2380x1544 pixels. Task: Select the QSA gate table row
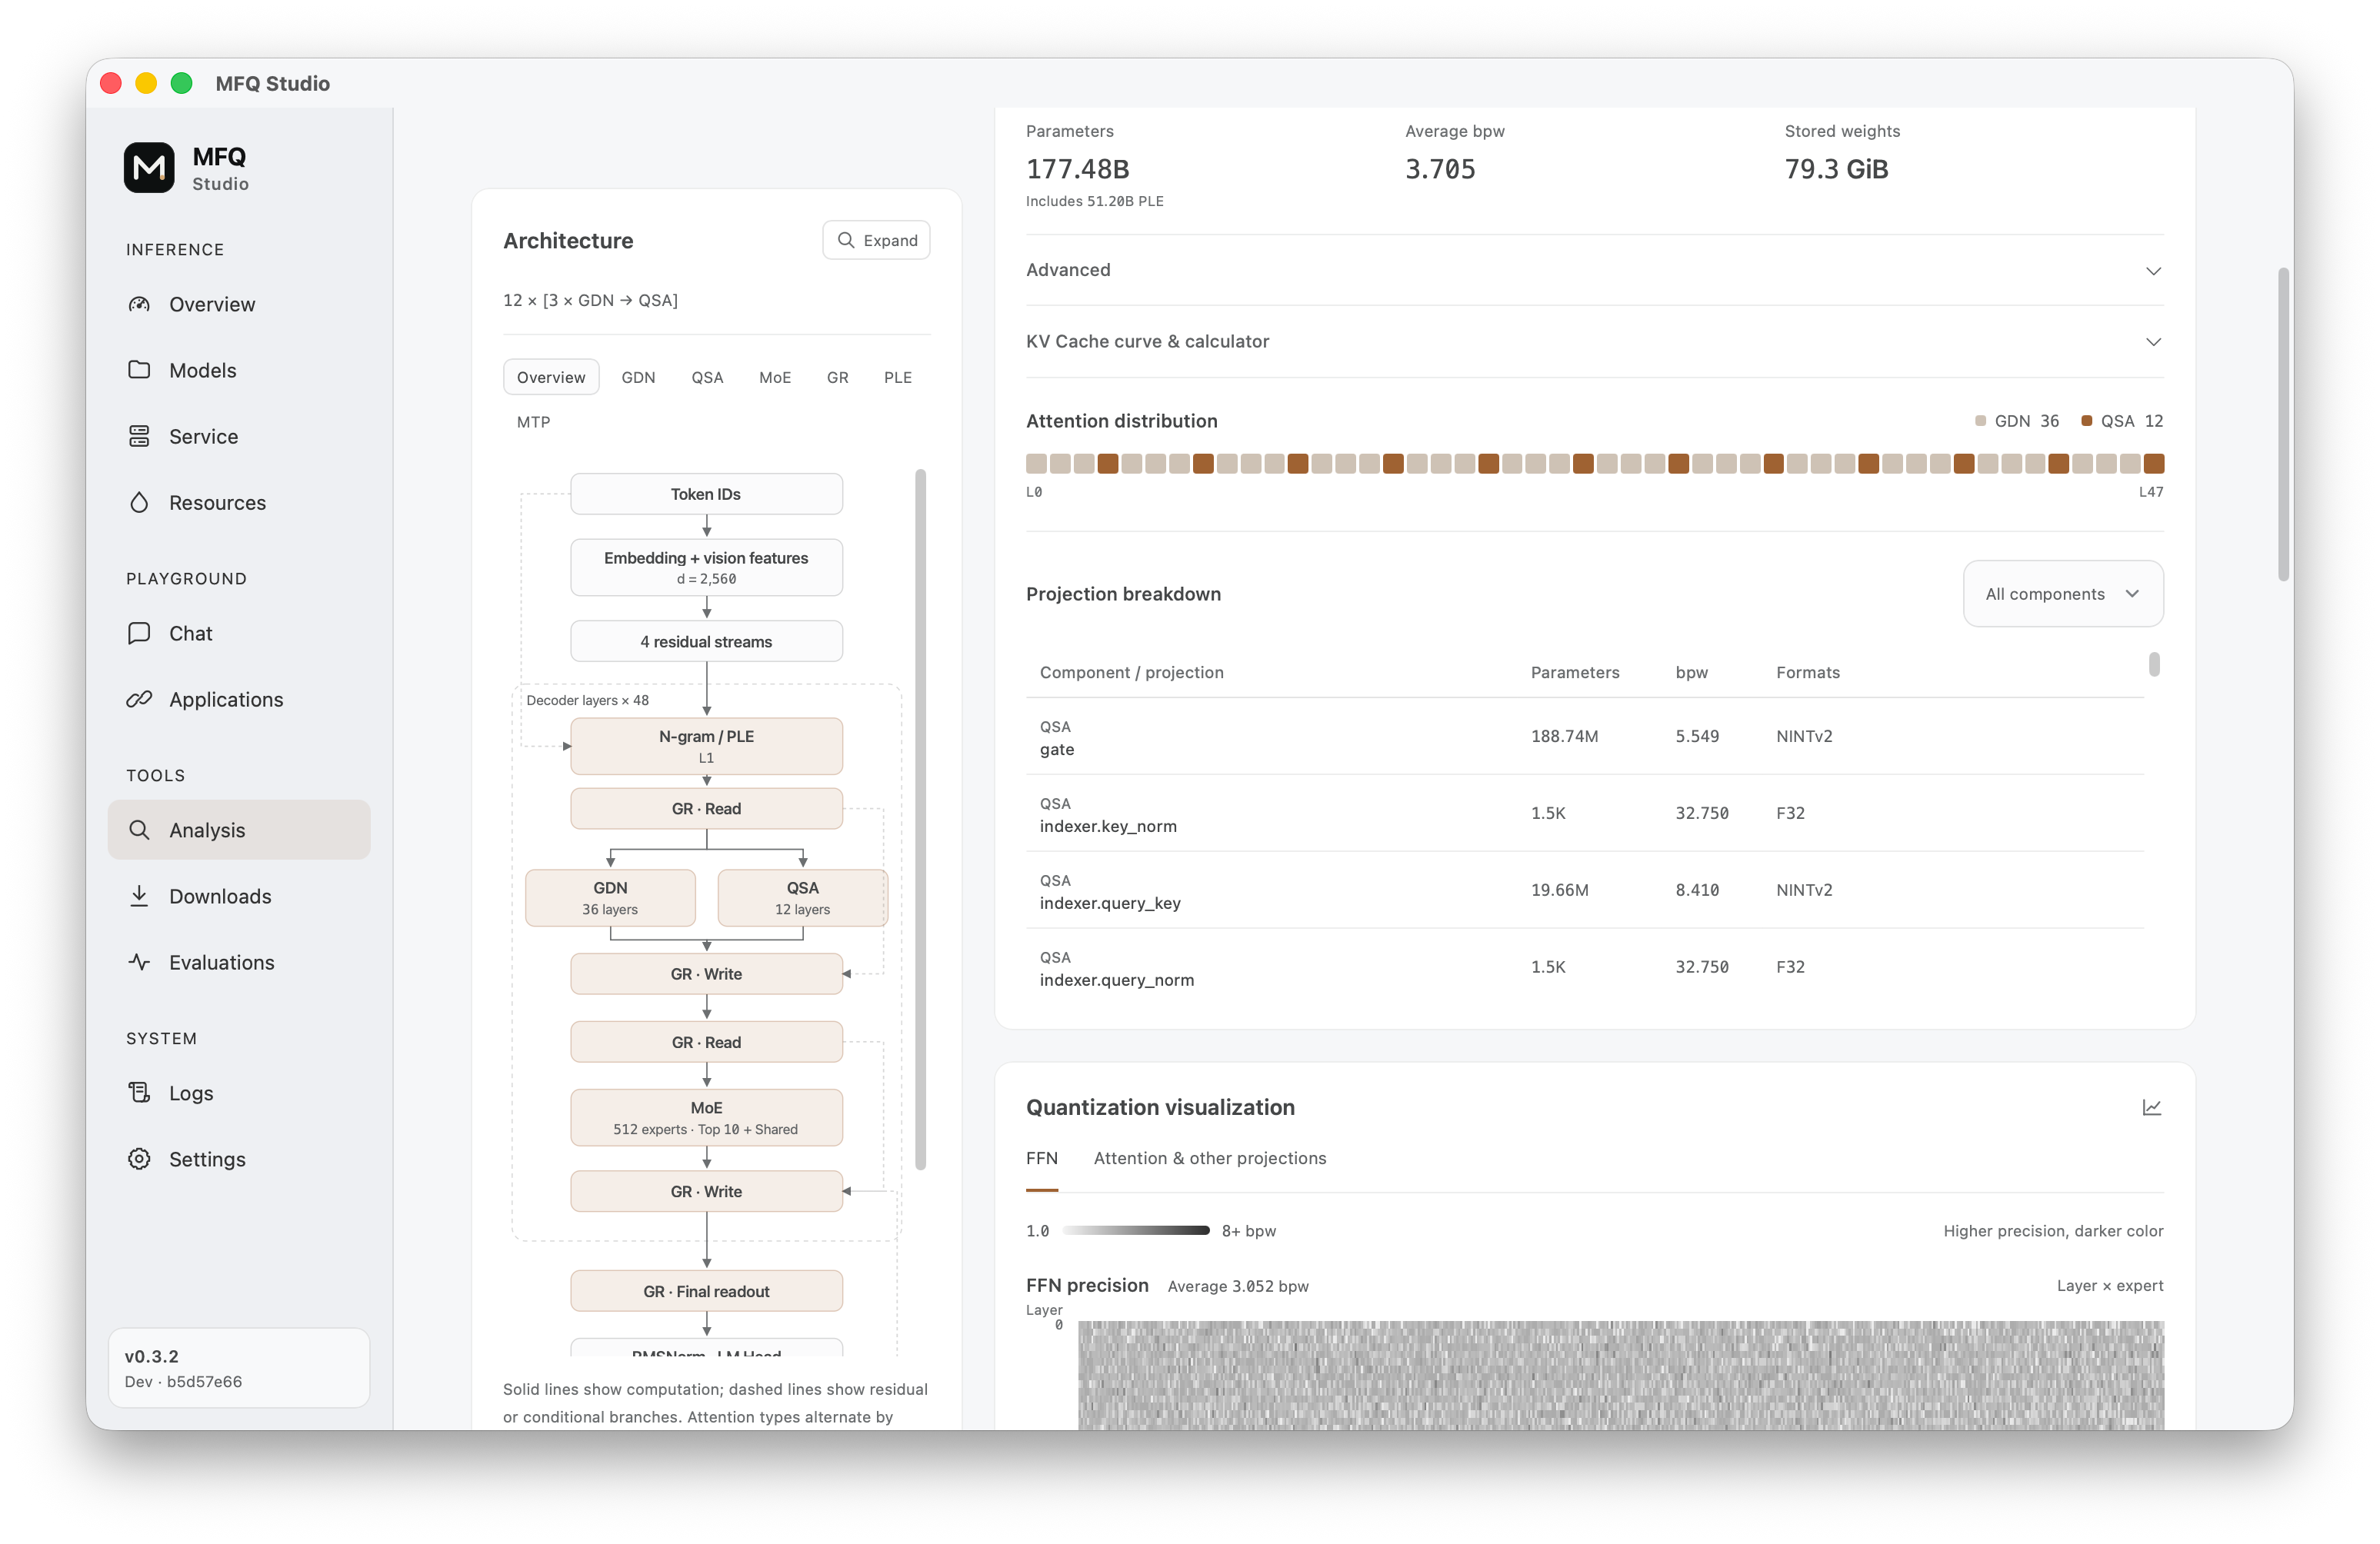click(x=1584, y=737)
